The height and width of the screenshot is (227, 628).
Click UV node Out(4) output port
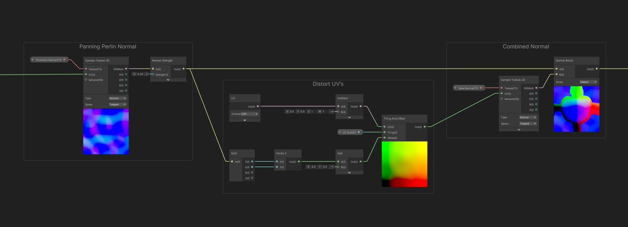(257, 106)
